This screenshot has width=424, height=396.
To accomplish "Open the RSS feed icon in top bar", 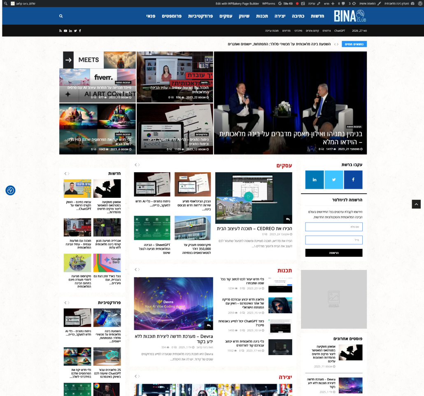I will click(x=60, y=31).
